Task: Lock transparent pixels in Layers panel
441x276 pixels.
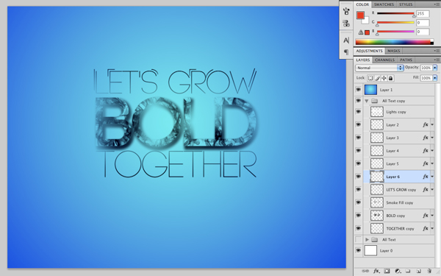Action: [x=370, y=78]
